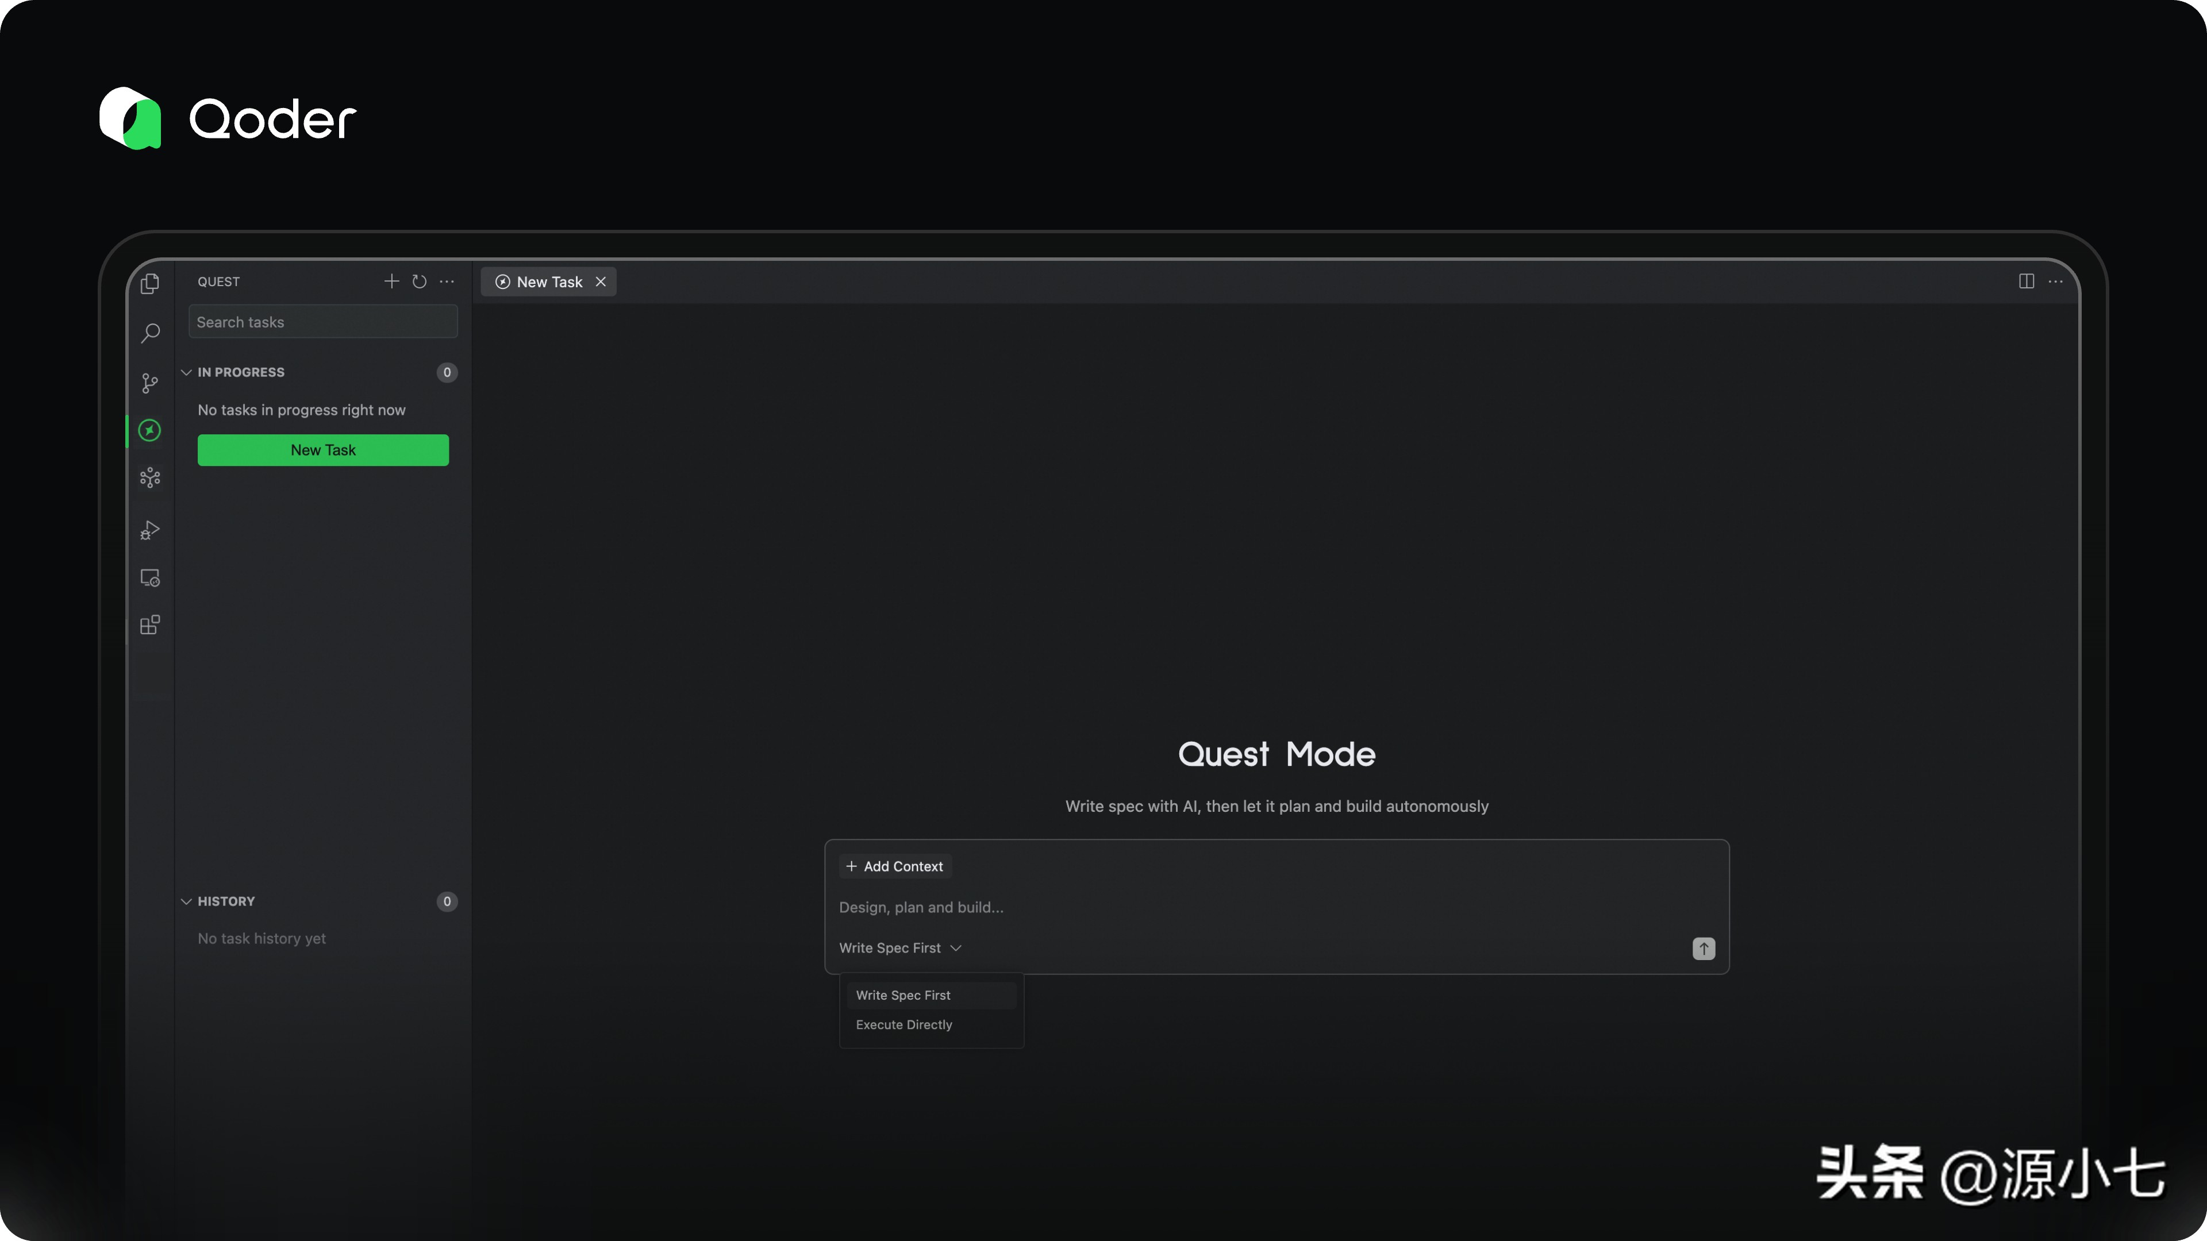Choose Execute Directly from the menu
This screenshot has width=2207, height=1241.
pos(904,1025)
